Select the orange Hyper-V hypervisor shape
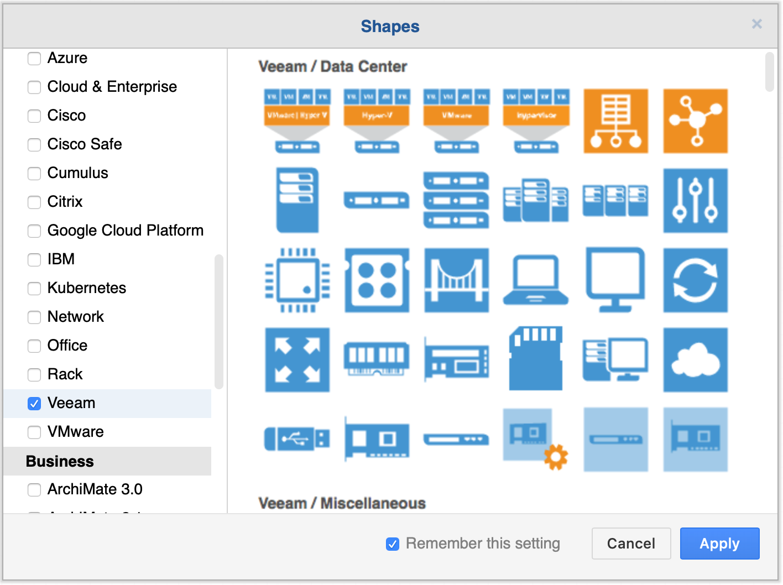Screen dimensions: 783x585 377,121
